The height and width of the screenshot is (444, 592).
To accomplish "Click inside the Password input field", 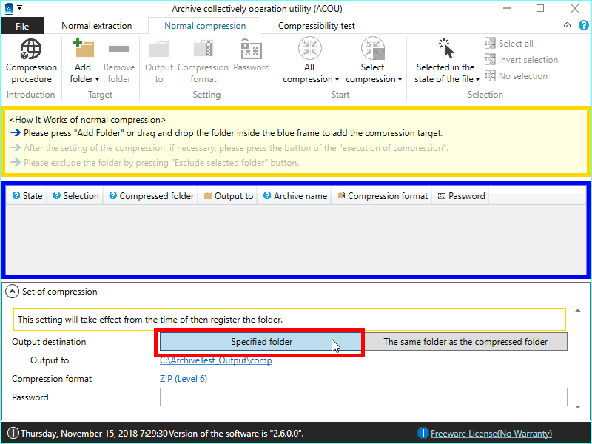I will [363, 397].
